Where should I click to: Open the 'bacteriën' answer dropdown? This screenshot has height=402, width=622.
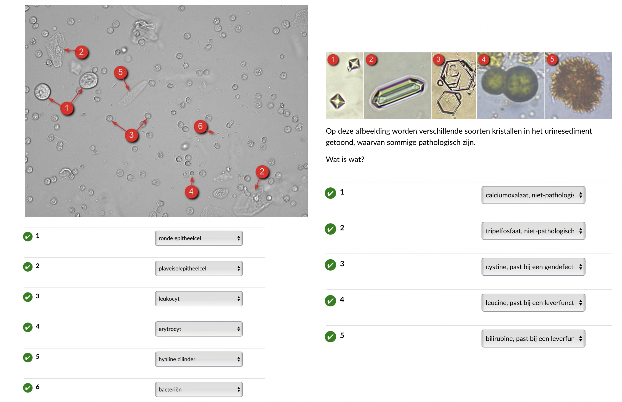199,389
